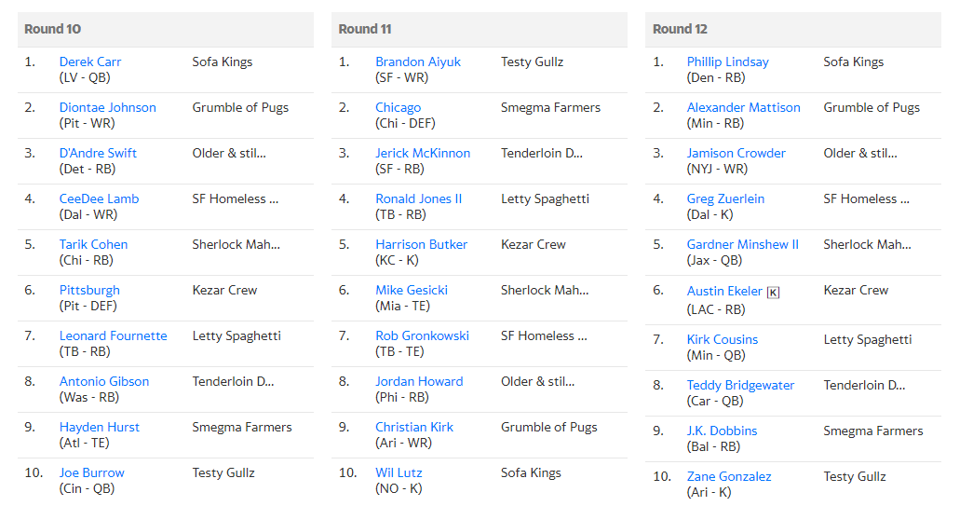The height and width of the screenshot is (506, 973).
Task: Open Derek Carr player link
Action: (x=90, y=62)
